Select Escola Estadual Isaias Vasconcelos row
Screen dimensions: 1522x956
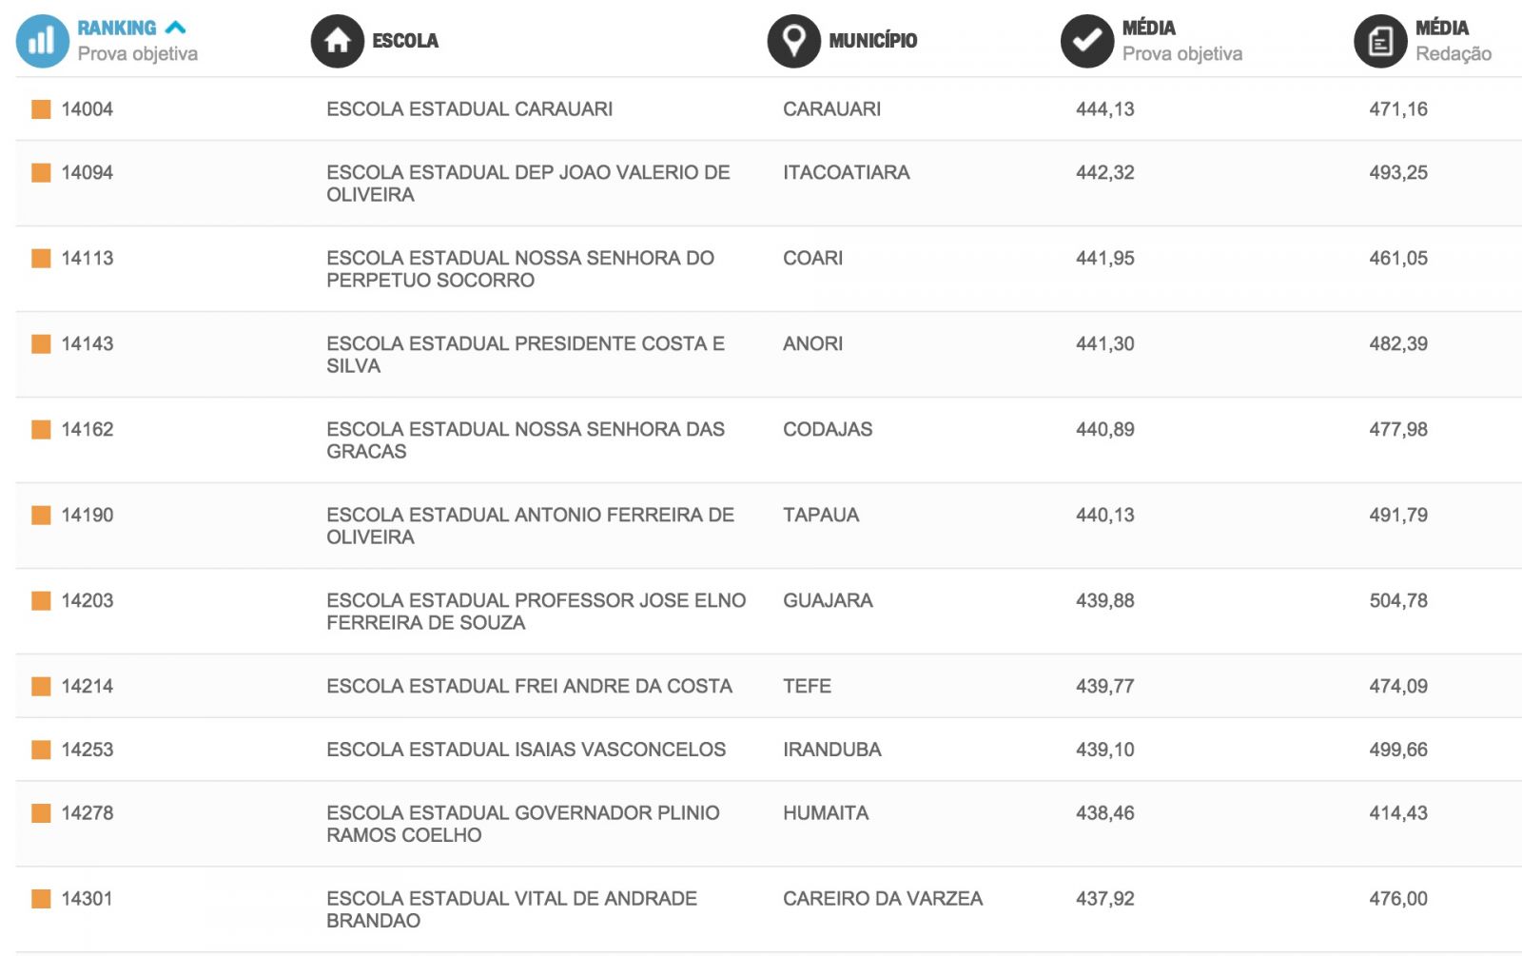[x=526, y=750]
